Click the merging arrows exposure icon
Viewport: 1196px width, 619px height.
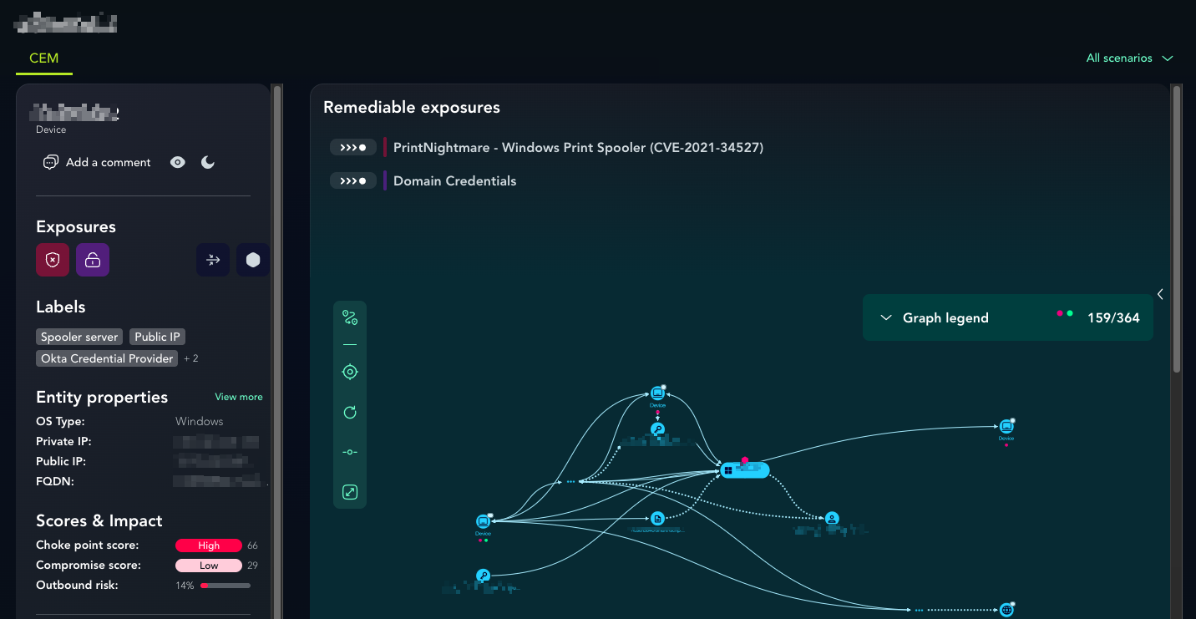(213, 260)
